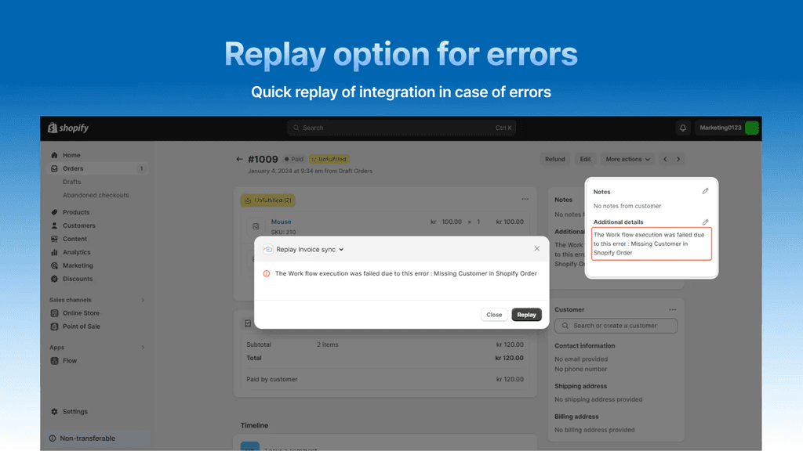Viewport: 803px width, 451px height.
Task: Open the notifications bell icon
Action: point(682,127)
